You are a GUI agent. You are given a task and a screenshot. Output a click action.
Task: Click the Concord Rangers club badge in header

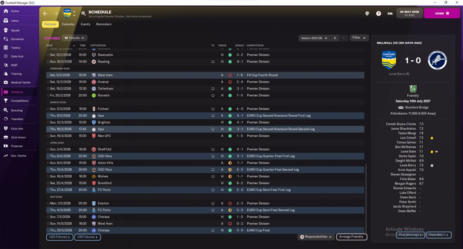point(67,13)
